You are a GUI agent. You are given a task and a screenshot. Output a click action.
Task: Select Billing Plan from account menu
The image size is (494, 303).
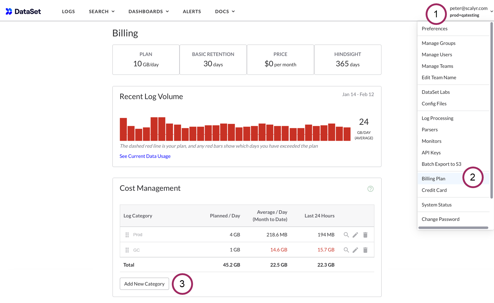tap(434, 179)
